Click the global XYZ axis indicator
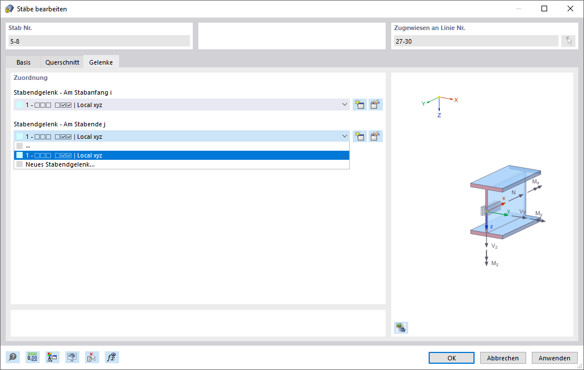Screen dimensions: 584x370 coord(439,107)
